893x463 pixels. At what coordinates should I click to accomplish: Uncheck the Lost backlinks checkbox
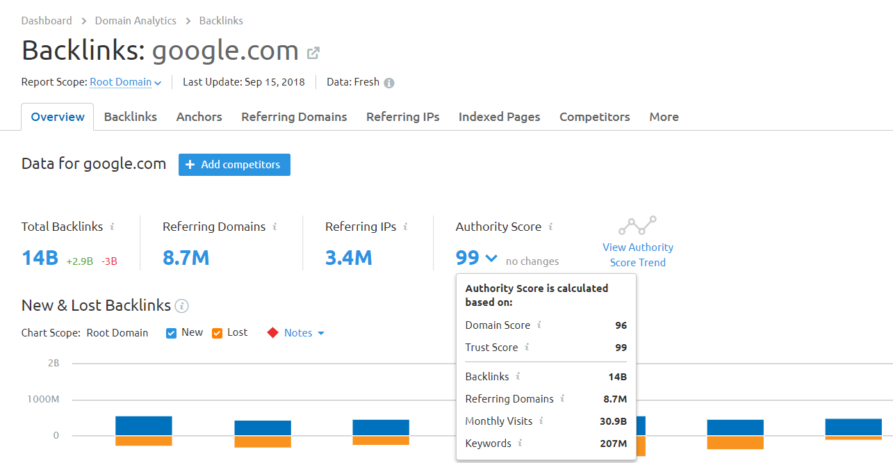coord(217,333)
